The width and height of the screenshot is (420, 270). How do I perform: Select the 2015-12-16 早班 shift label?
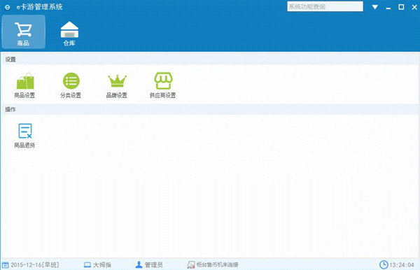coord(35,265)
